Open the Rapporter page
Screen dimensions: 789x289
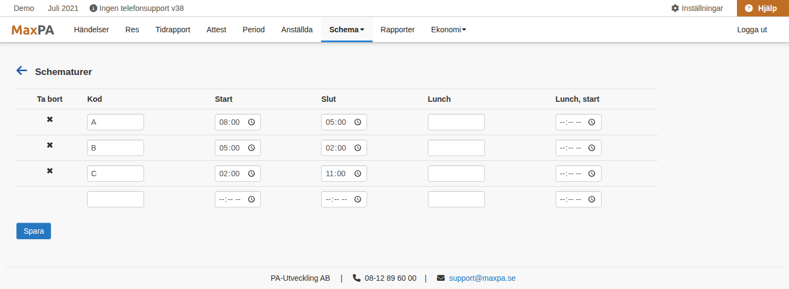point(398,30)
